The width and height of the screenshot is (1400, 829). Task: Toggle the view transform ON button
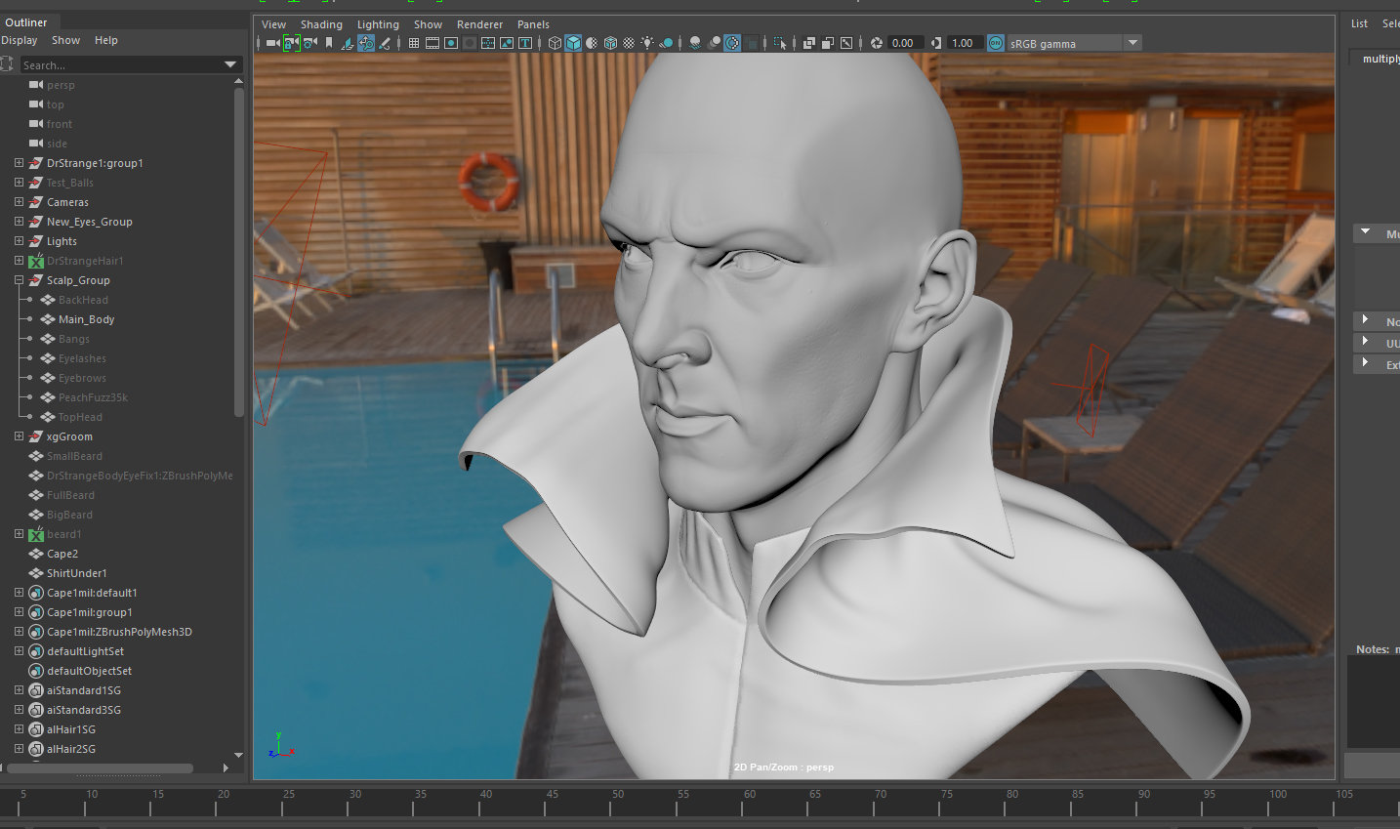[x=996, y=43]
